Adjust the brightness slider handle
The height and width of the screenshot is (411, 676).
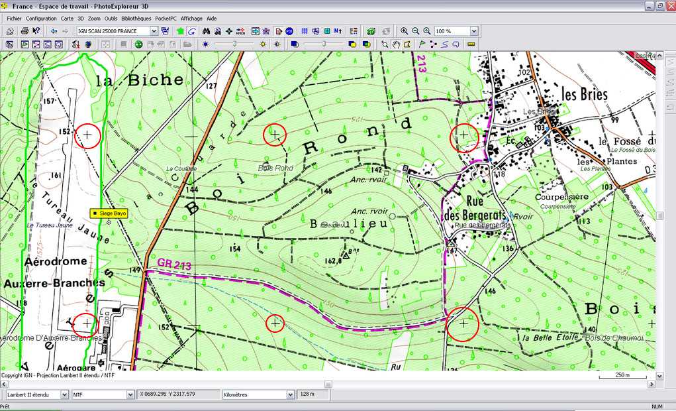[234, 44]
